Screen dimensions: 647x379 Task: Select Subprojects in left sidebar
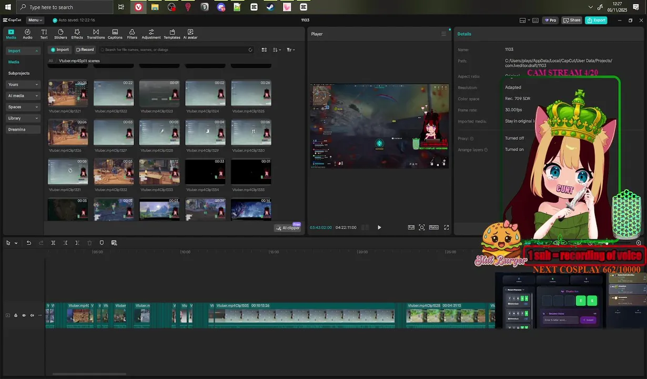click(19, 73)
